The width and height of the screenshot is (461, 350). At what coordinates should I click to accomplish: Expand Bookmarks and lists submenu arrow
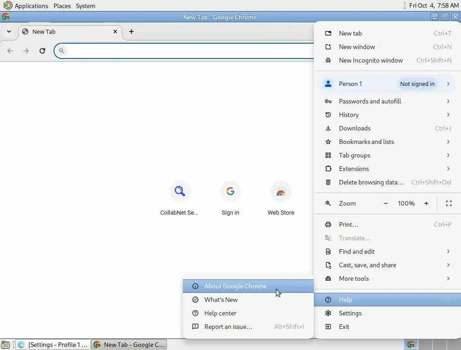click(x=448, y=142)
